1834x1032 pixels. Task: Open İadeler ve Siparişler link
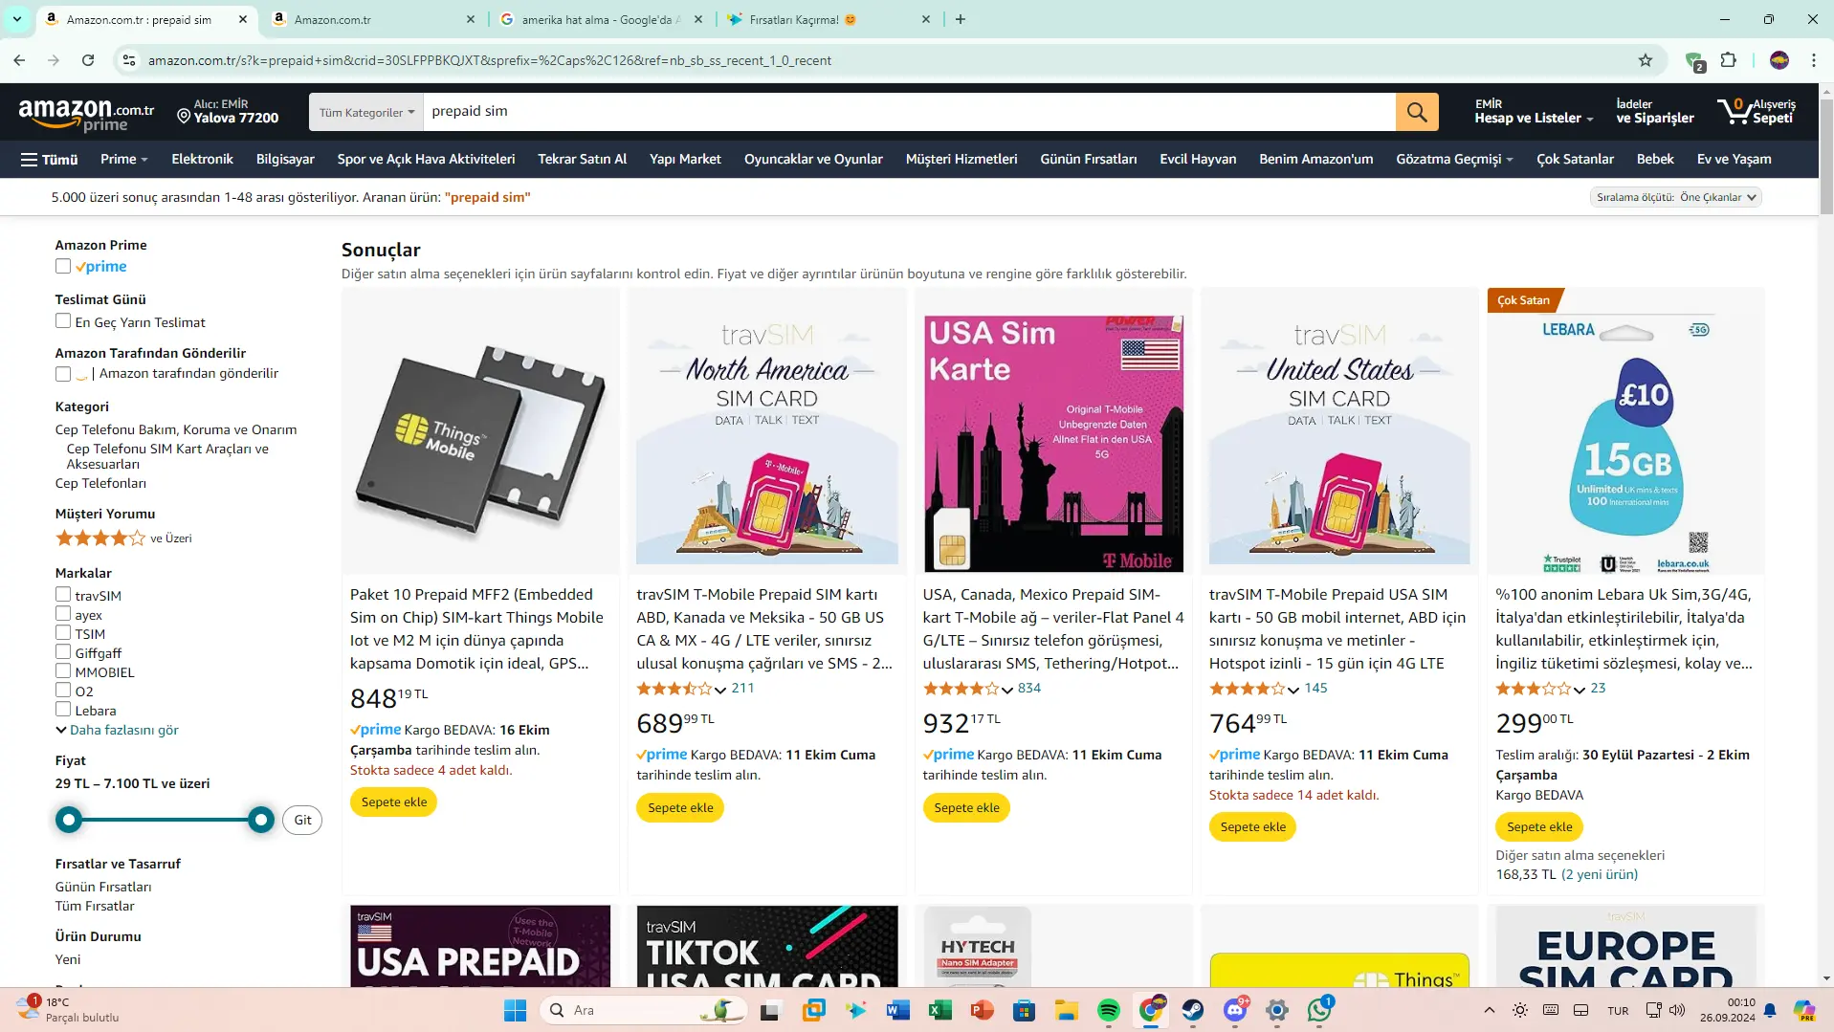pos(1654,112)
